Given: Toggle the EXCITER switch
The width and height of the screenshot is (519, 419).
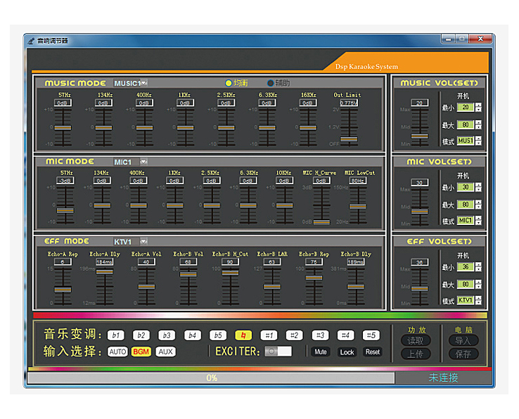Looking at the screenshot, I should [278, 352].
